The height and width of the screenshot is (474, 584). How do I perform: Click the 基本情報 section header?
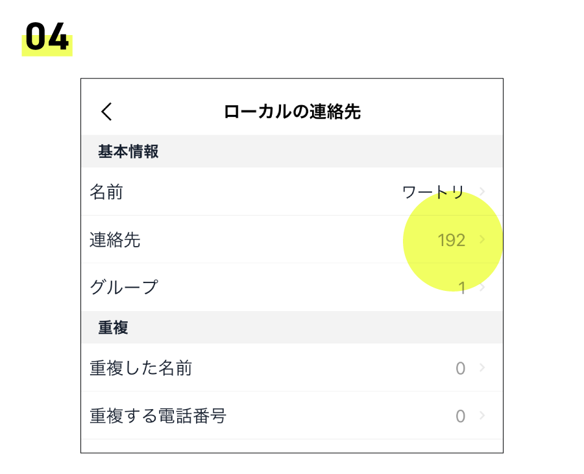coord(128,151)
